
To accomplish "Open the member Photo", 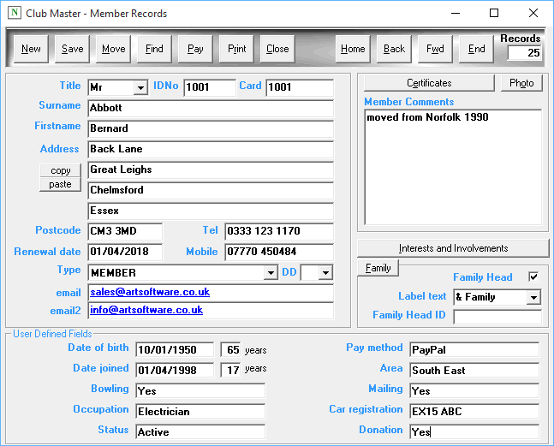I will click(521, 83).
